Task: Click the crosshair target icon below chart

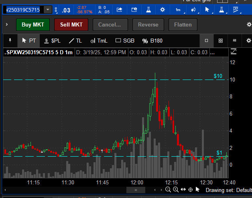Action: point(190,190)
